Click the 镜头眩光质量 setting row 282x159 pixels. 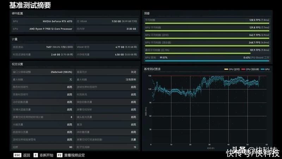click(x=107, y=117)
